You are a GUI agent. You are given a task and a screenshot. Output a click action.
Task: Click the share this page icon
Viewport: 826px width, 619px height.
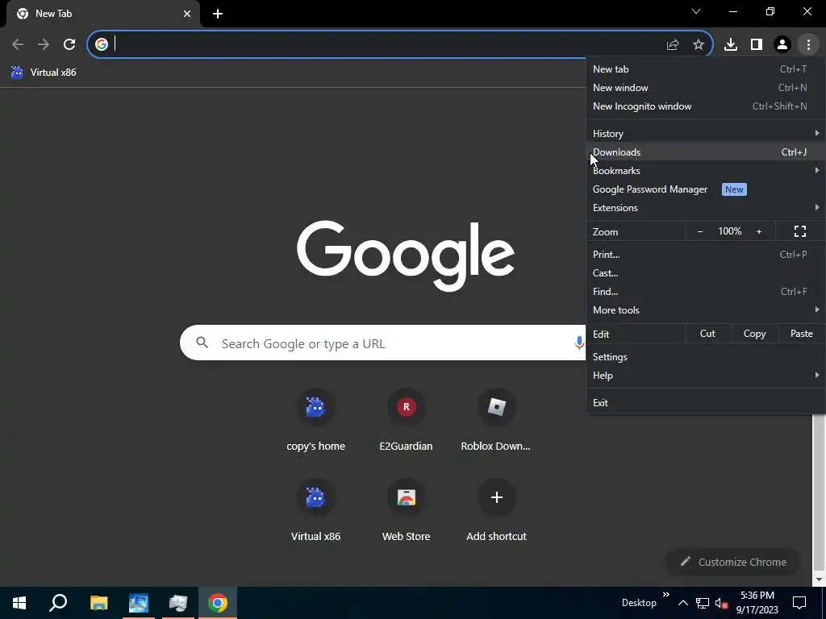coord(673,45)
